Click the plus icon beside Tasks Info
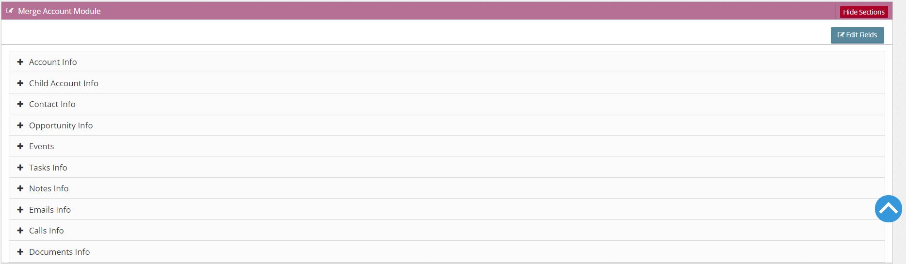 [20, 168]
